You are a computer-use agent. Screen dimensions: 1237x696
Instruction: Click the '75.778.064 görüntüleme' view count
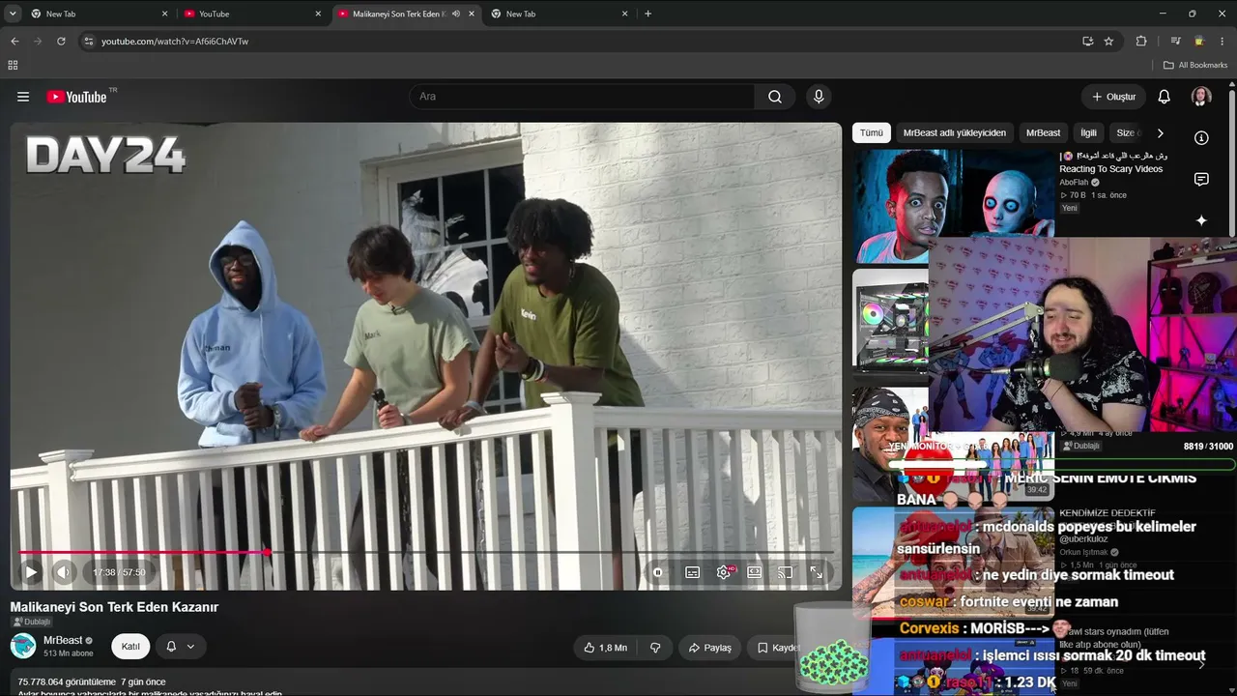point(67,681)
